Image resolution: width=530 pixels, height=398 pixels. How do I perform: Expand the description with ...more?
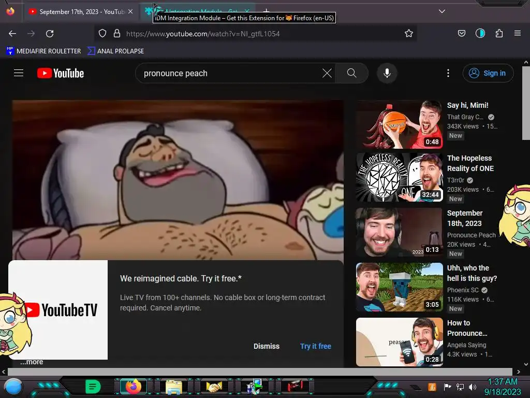32,362
